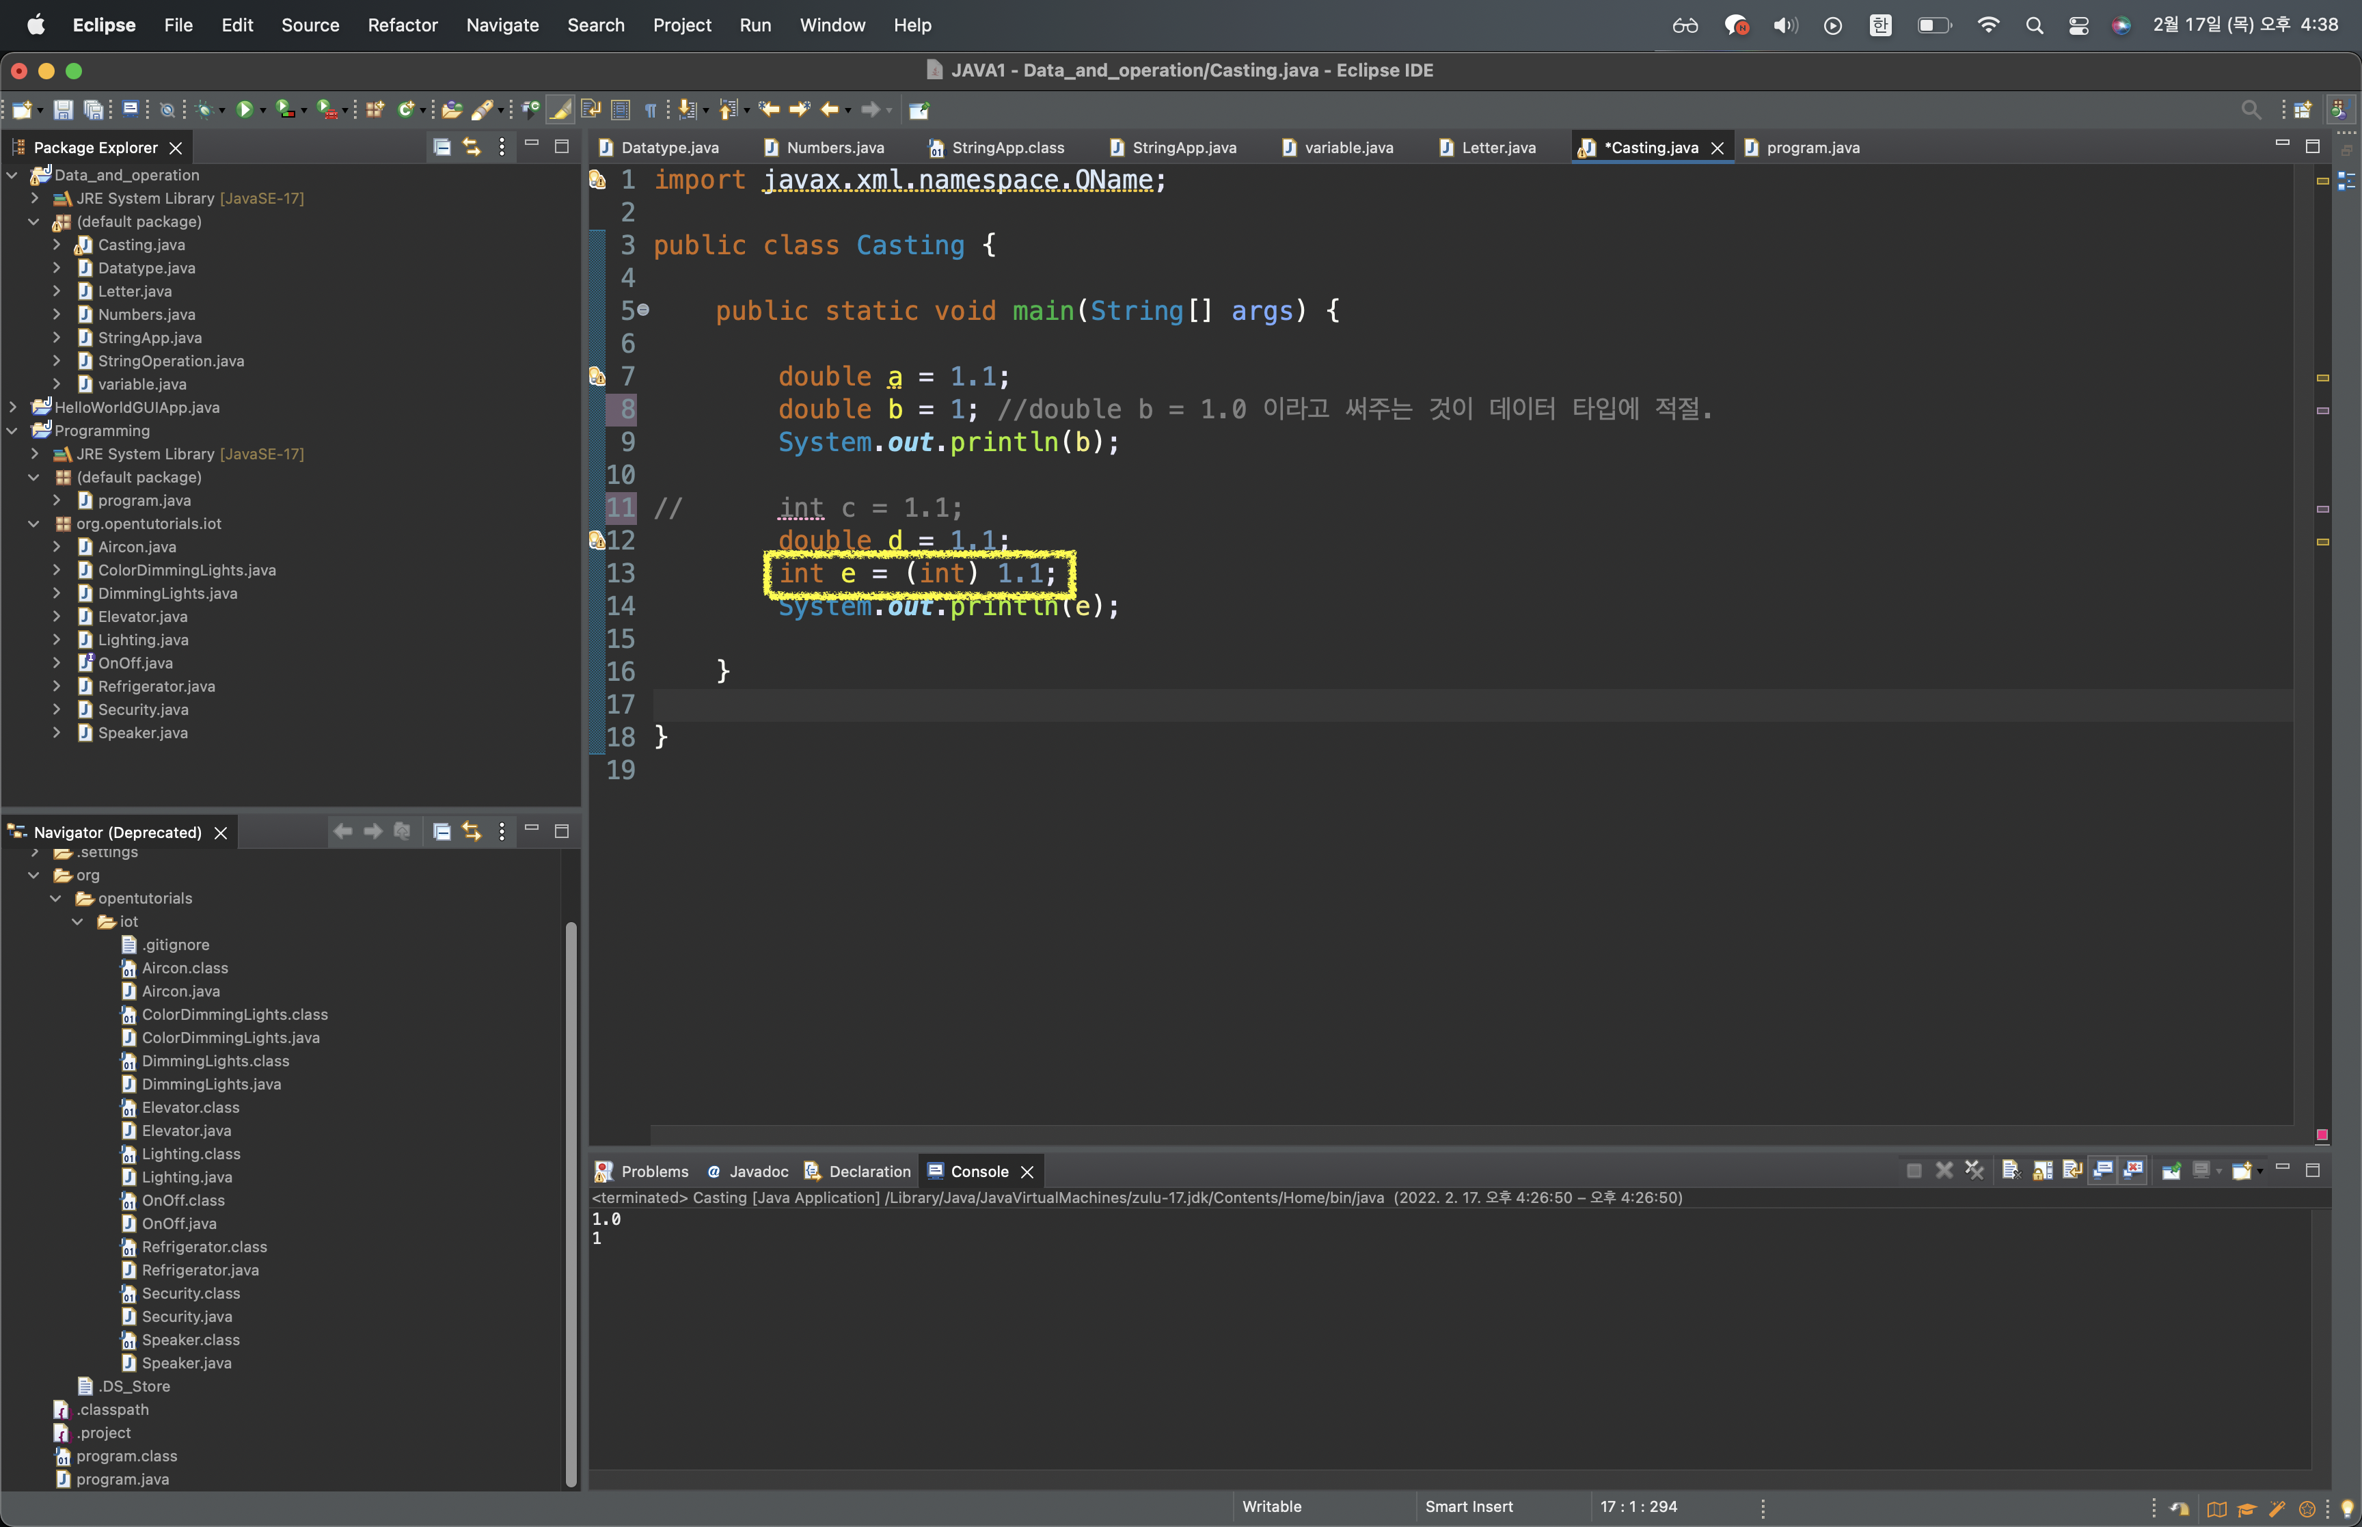
Task: Toggle Mark Occurrences highlighter
Action: coord(561,110)
